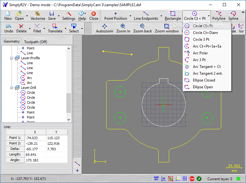Click the geometry tree scrollbar up arrow
The width and height of the screenshot is (246, 183).
pos(69,48)
